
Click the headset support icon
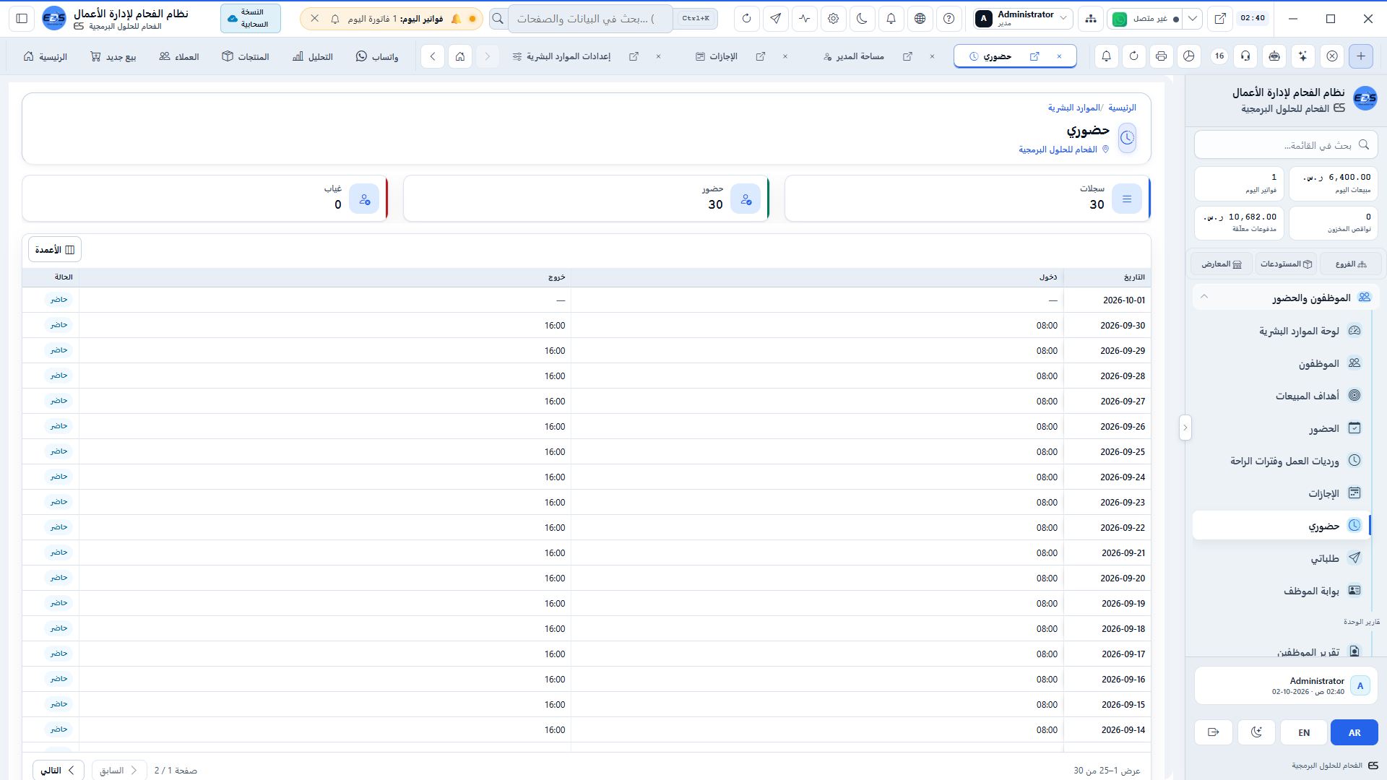tap(1245, 56)
